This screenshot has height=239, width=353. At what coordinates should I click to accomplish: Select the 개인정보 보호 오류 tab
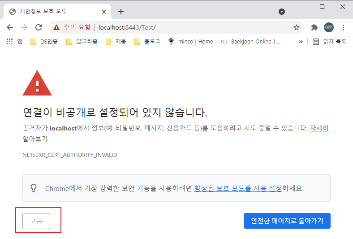click(57, 12)
